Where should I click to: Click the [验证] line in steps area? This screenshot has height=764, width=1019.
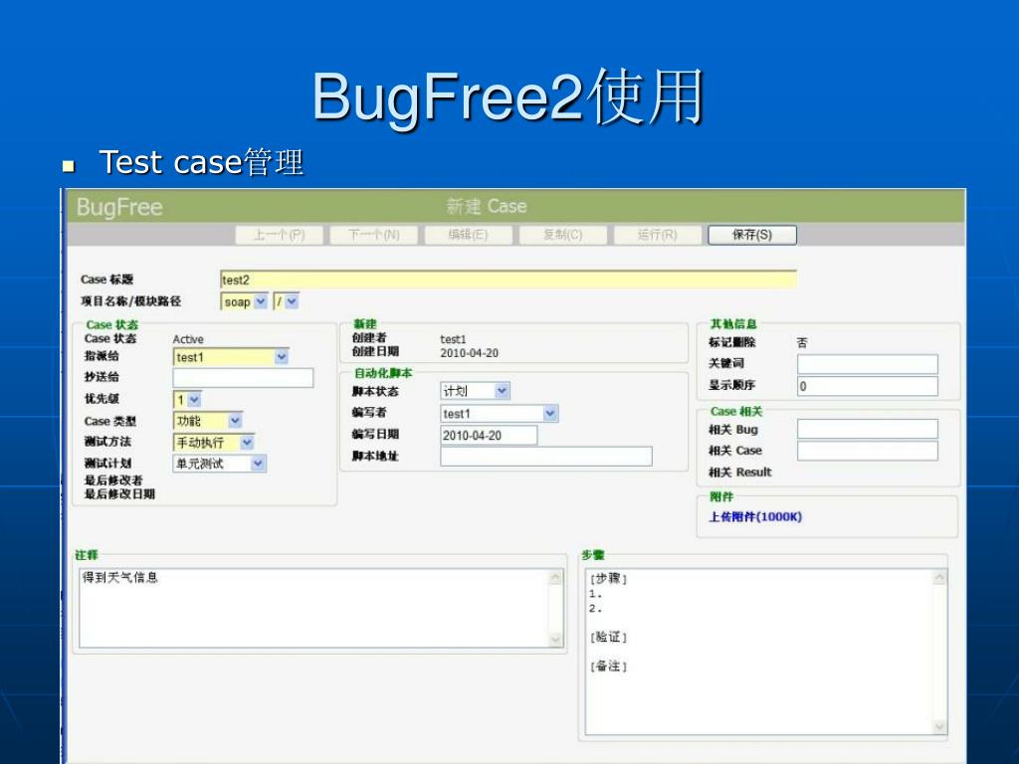608,638
